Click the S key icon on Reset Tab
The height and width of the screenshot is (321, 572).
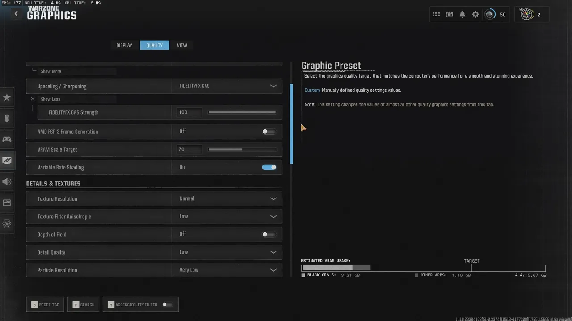coord(34,305)
